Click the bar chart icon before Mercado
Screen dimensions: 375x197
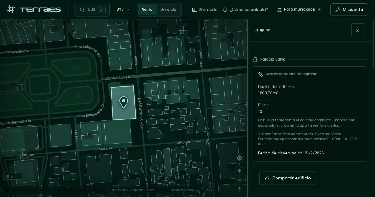point(194,10)
